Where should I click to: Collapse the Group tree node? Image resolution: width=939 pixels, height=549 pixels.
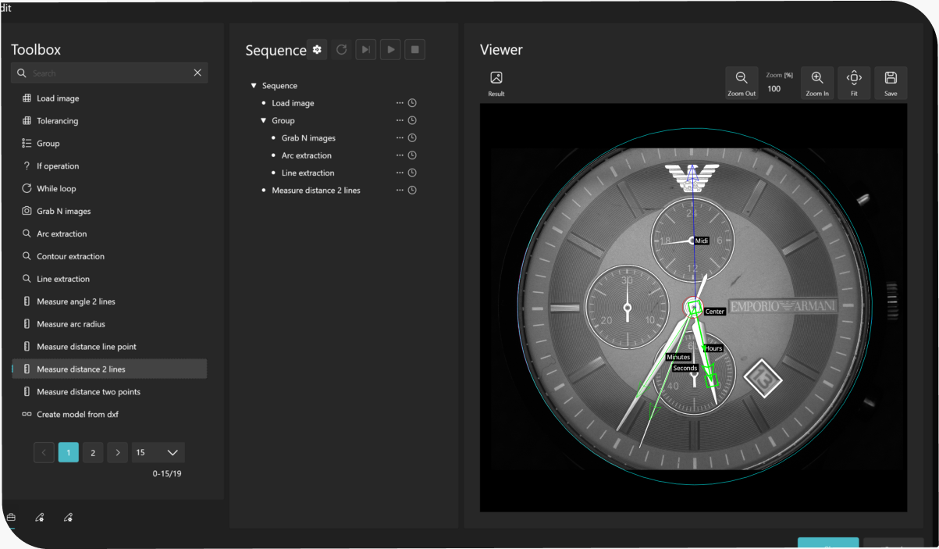pyautogui.click(x=264, y=121)
